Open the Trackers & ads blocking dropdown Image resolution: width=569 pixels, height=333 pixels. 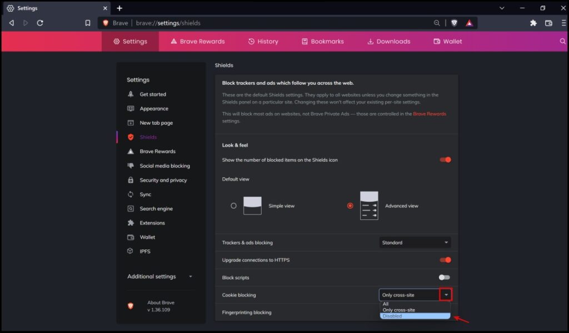tap(415, 243)
